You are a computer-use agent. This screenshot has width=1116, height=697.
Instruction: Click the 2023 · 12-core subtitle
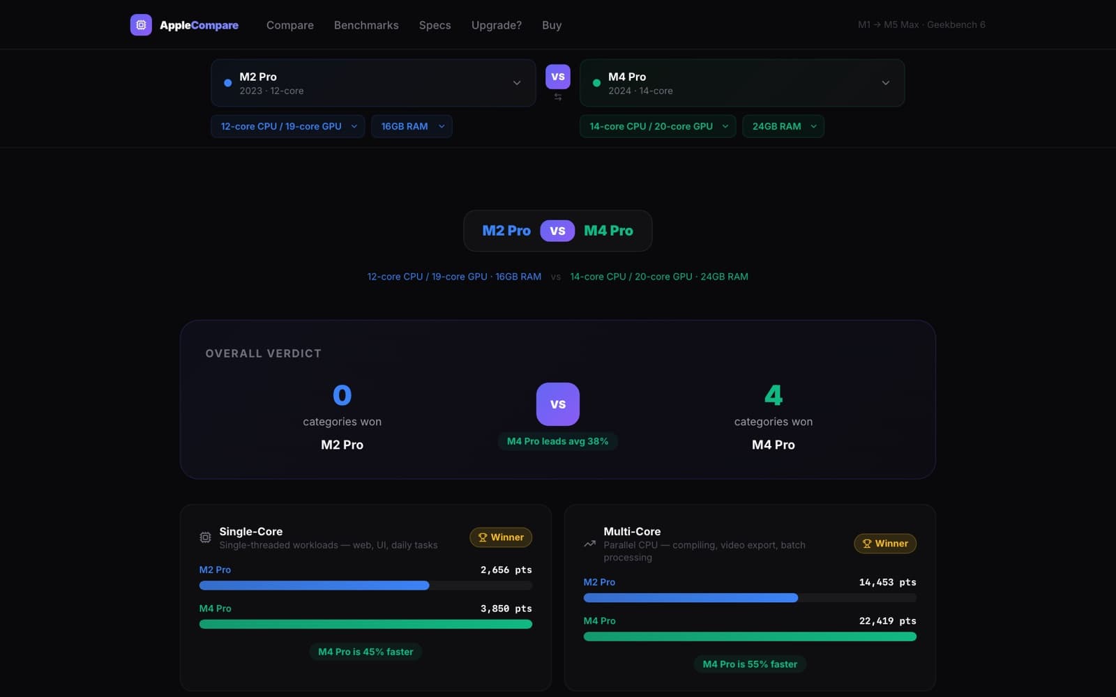(271, 91)
